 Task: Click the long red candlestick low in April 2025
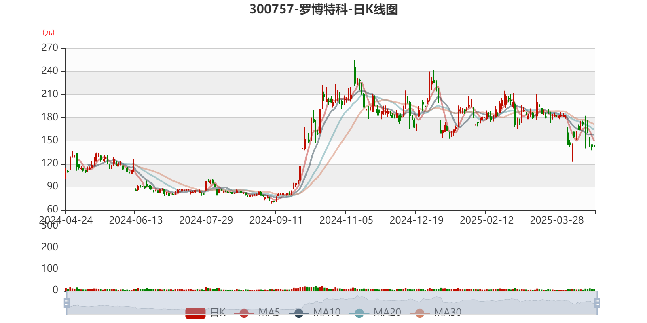[572, 152]
